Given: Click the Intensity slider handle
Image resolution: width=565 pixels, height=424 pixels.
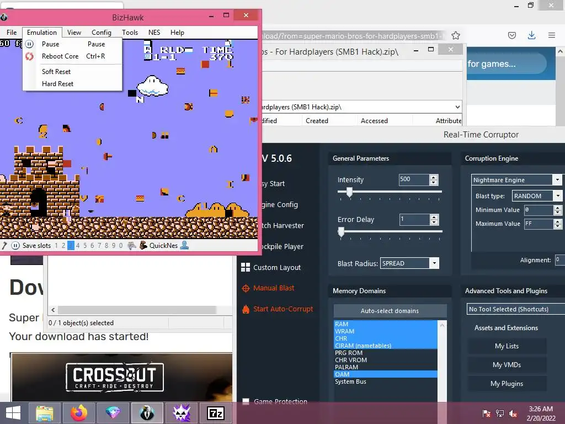Looking at the screenshot, I should 349,192.
